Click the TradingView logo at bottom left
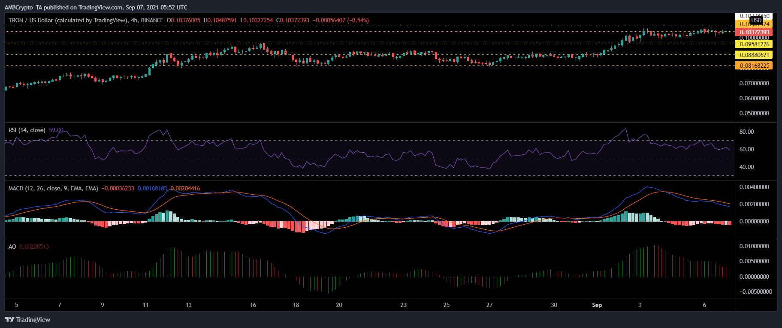This screenshot has width=782, height=328. (x=27, y=320)
